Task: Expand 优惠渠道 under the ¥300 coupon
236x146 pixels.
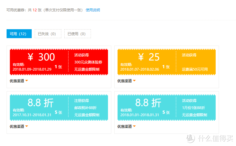Action: 19,81
